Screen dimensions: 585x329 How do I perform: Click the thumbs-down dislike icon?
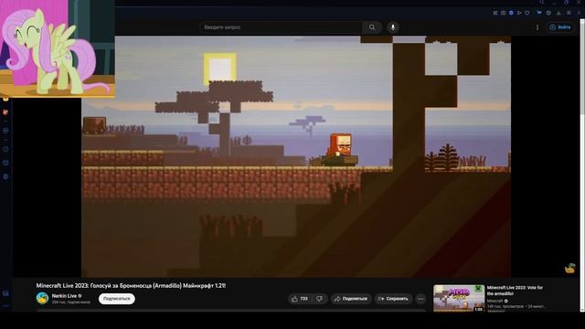tap(320, 299)
